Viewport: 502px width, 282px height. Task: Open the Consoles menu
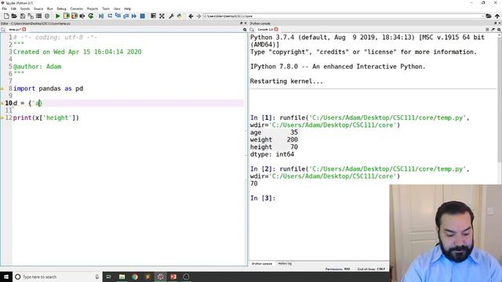point(76,9)
